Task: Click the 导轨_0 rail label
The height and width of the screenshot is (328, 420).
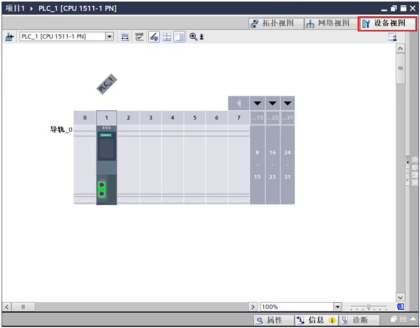Action: [x=61, y=130]
